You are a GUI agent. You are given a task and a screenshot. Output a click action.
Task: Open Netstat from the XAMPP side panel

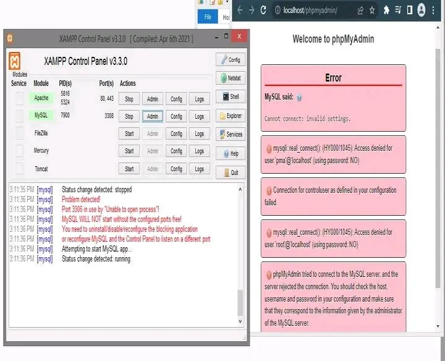[x=231, y=78]
